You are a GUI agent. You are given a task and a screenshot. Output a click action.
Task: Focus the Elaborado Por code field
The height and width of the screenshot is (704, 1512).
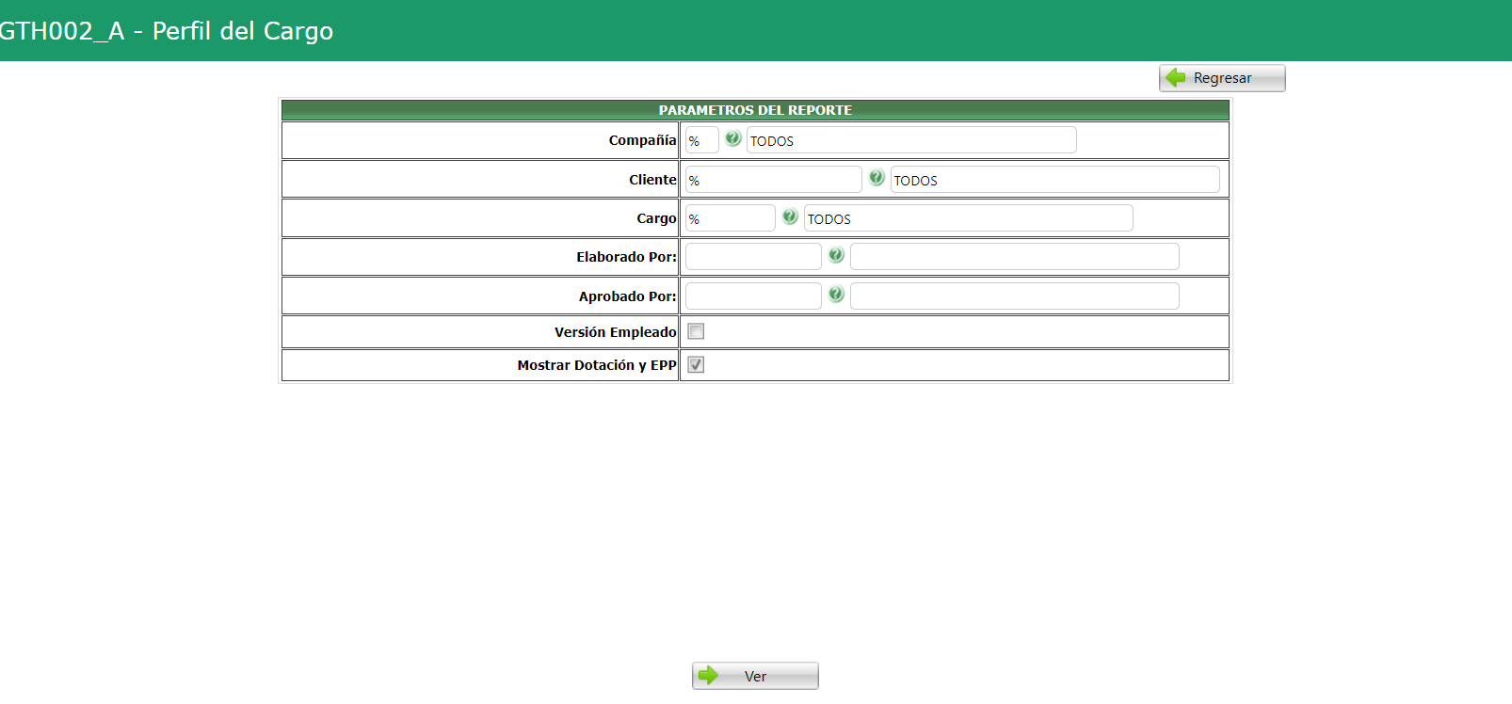[x=753, y=257]
